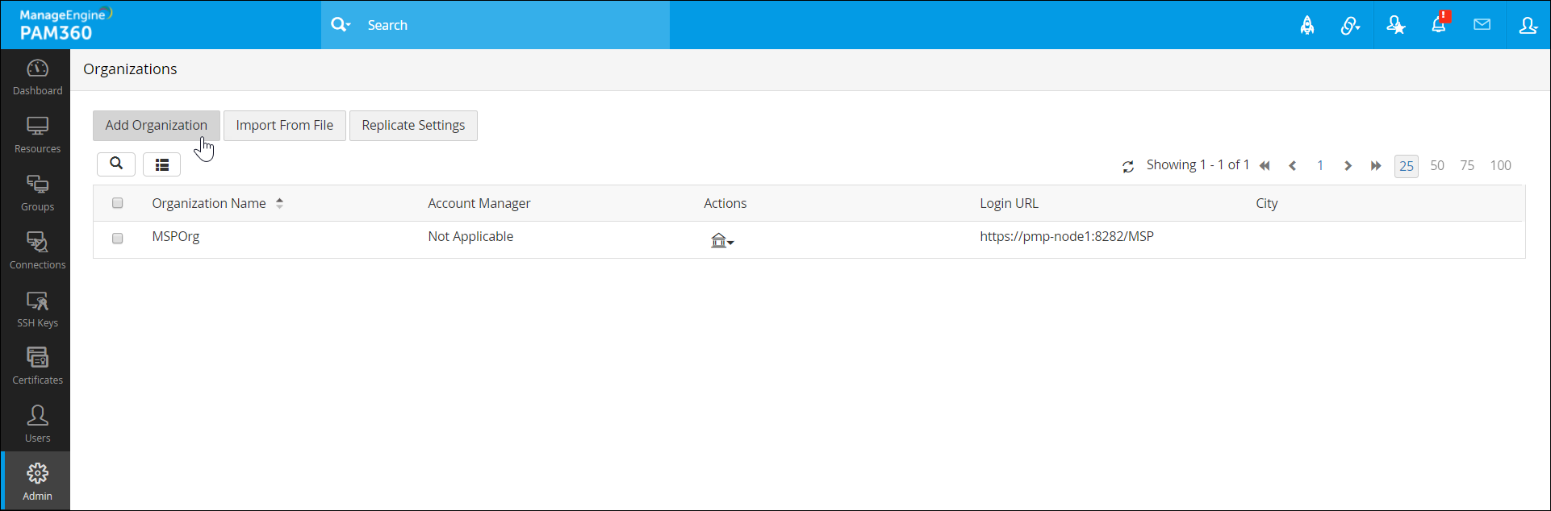Click the Showing 1 - 1 of 1 text
Viewport: 1551px width, 511px height.
(1198, 165)
